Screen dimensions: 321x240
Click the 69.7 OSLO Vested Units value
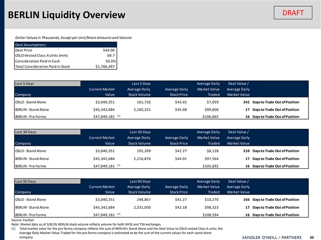(x=111, y=56)
